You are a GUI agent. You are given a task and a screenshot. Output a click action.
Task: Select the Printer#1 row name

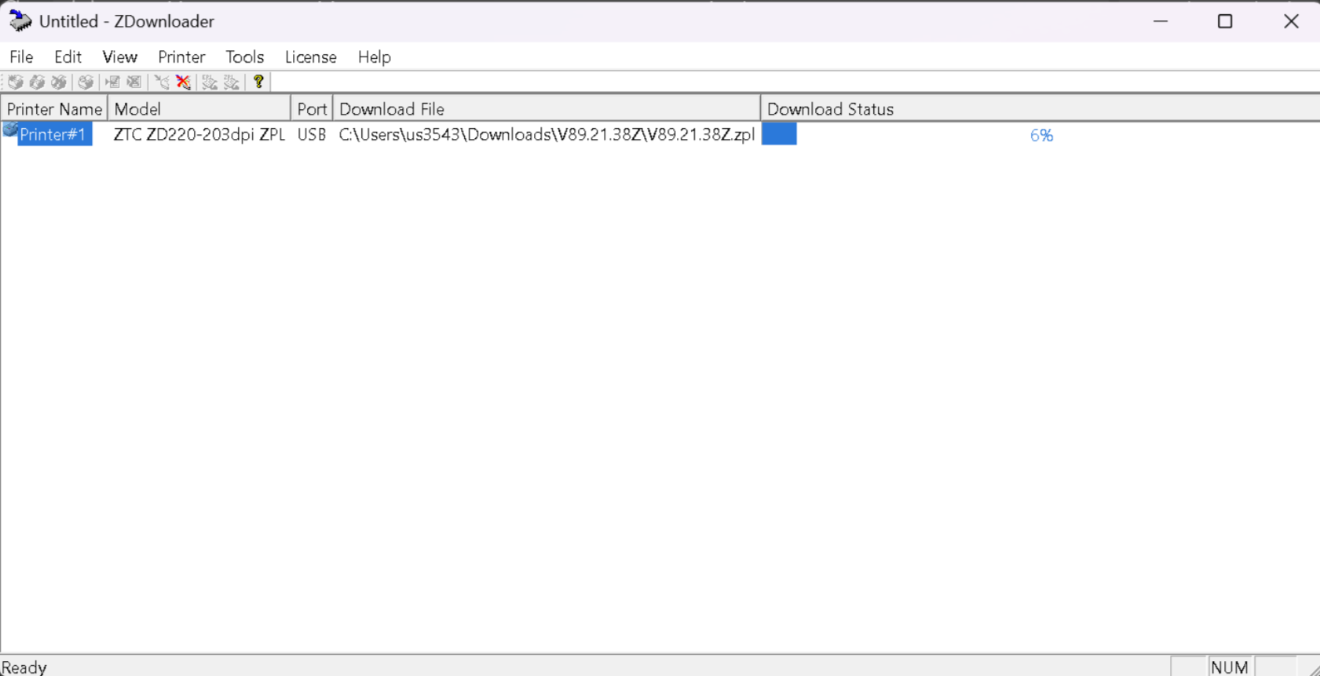point(53,135)
